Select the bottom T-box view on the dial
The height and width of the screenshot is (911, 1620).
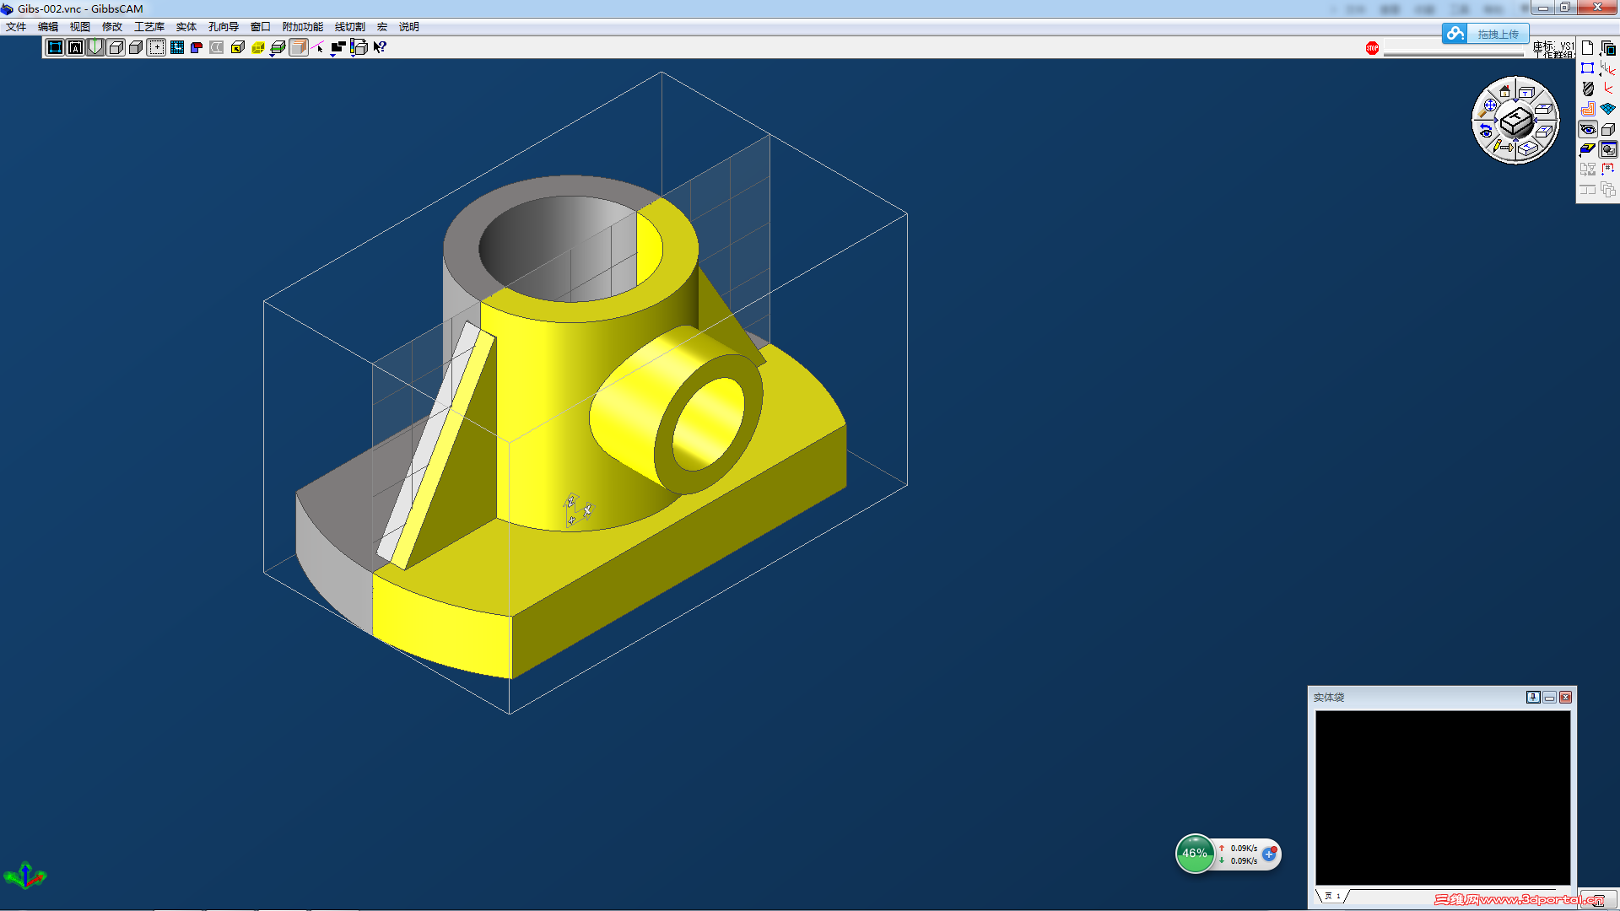pyautogui.click(x=1528, y=149)
